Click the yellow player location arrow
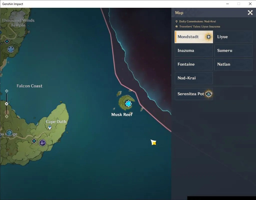Screen dimensions: 256x200 tap(153, 142)
